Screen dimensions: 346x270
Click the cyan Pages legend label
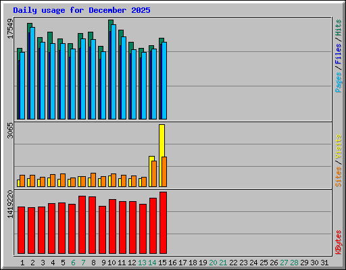(339, 82)
